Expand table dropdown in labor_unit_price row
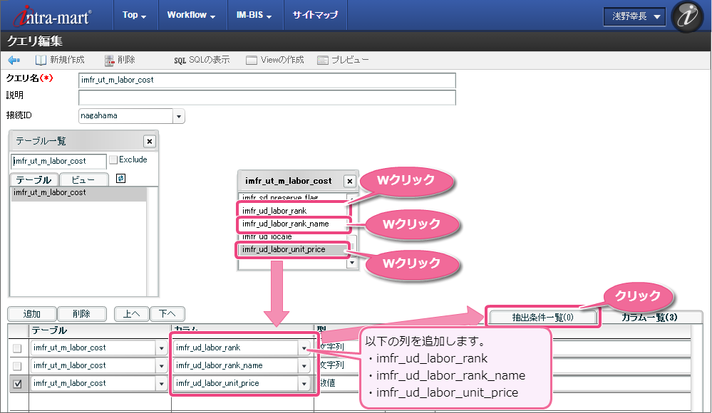 pyautogui.click(x=162, y=384)
